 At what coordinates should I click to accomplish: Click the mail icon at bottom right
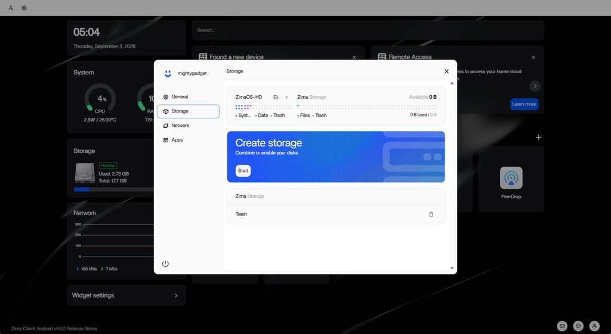pos(562,326)
